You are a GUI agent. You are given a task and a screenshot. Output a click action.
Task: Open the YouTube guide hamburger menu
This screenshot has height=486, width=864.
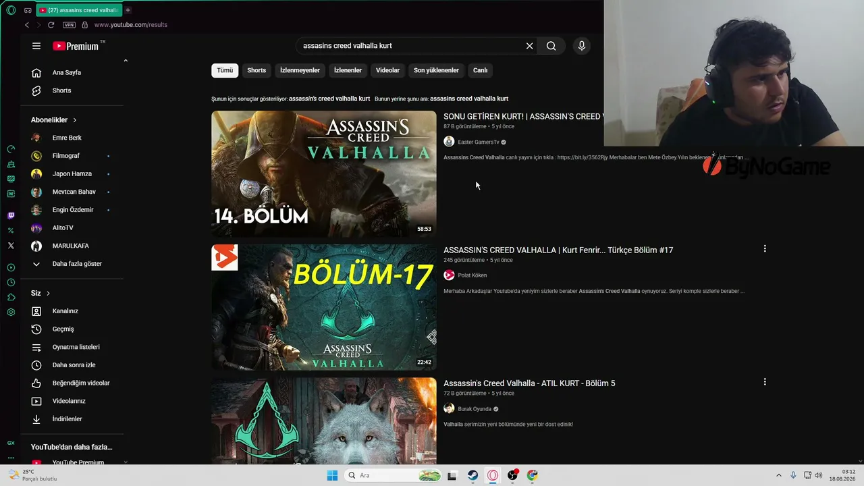click(36, 46)
